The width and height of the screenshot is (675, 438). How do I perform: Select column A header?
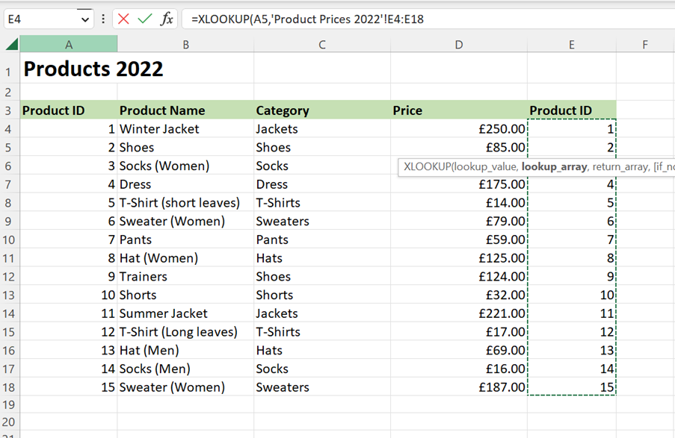69,45
